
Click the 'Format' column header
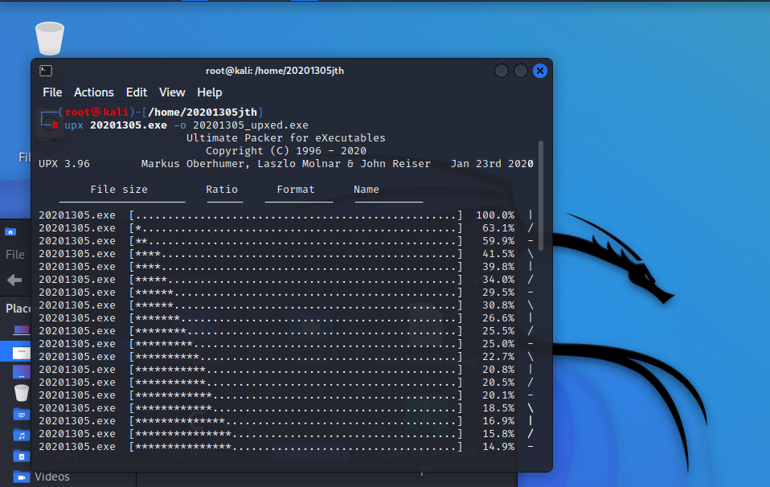[296, 190]
